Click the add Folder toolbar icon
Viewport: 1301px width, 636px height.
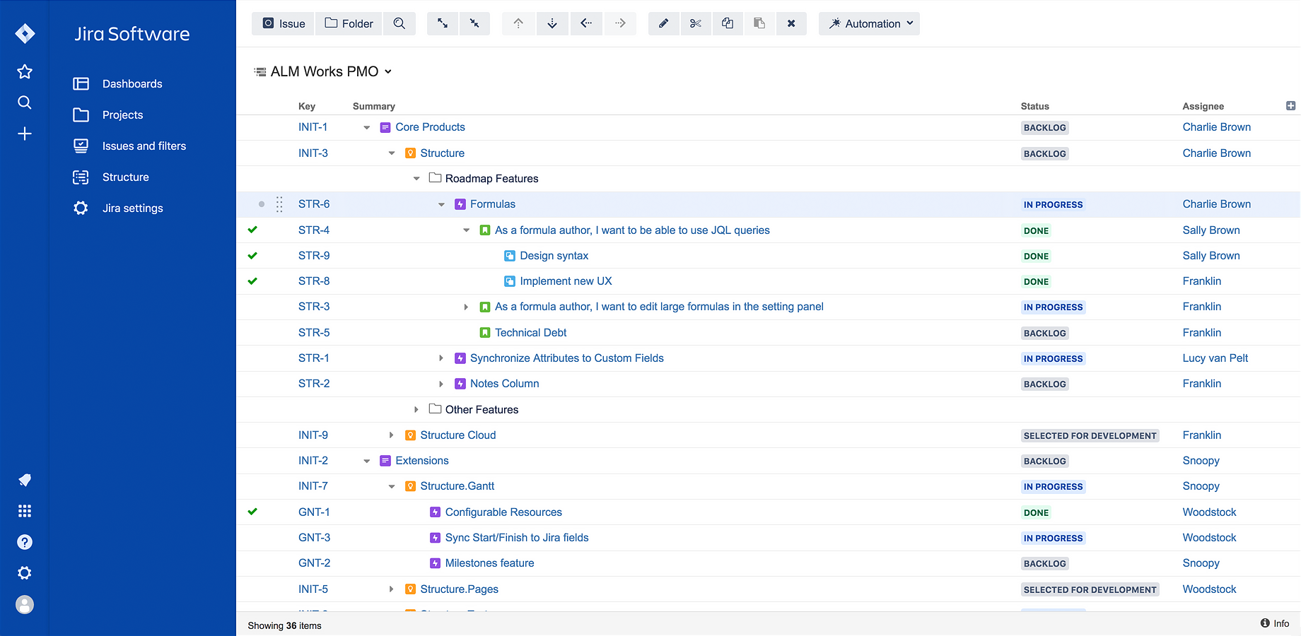(348, 23)
